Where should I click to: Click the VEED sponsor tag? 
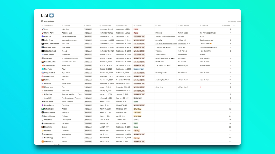coord(136,120)
